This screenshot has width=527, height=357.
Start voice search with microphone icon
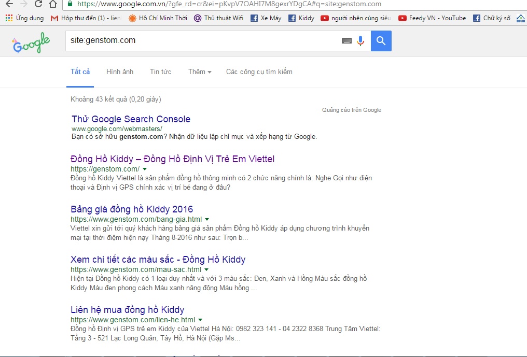[x=360, y=40]
